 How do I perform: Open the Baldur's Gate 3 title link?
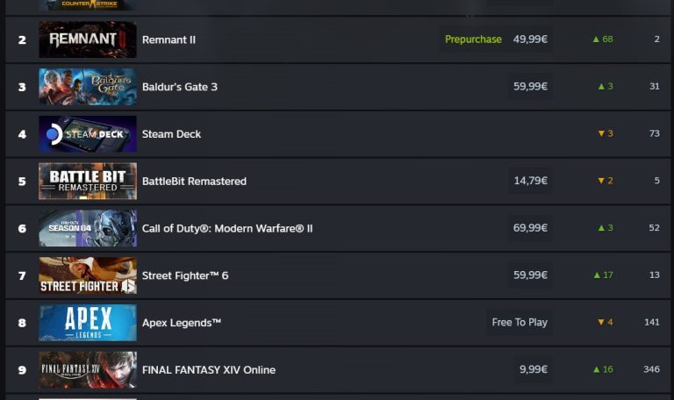(180, 87)
